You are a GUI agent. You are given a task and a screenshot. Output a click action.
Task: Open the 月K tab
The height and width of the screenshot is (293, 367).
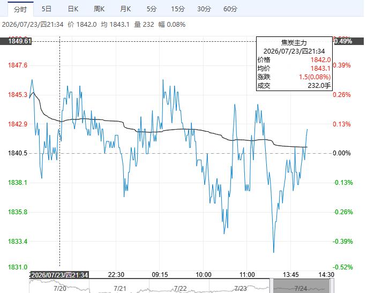(125, 9)
